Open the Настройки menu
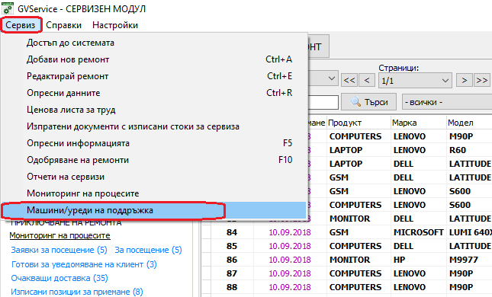492x297 pixels. click(115, 25)
